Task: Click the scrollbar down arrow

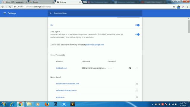Action: (x=189, y=100)
